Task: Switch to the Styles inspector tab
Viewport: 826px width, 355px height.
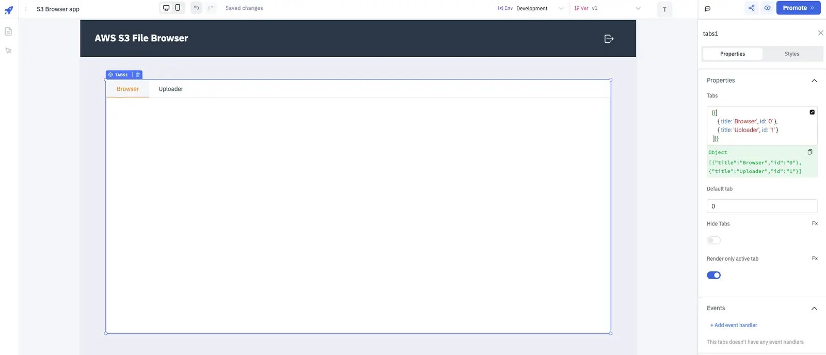Action: click(x=792, y=54)
